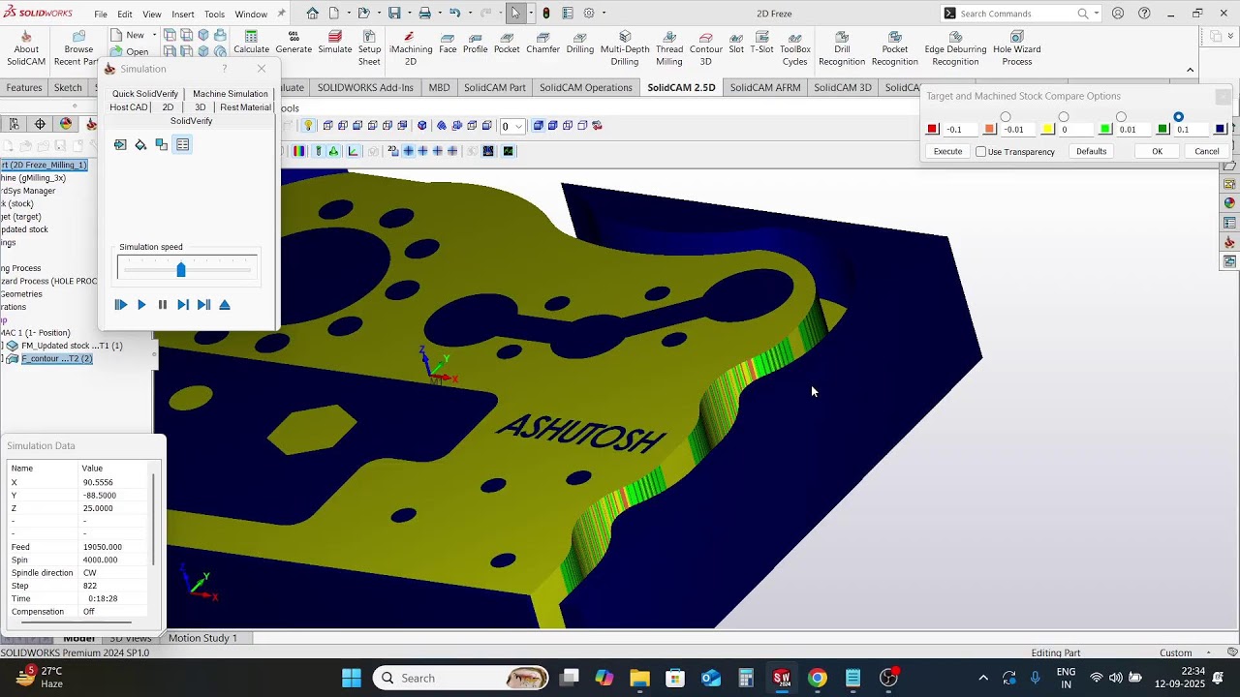Collapse the ribbon with the chevron arrow
The height and width of the screenshot is (697, 1240).
[1190, 70]
